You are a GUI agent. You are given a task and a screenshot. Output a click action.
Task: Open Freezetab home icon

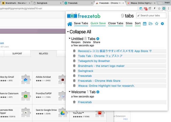70,24
